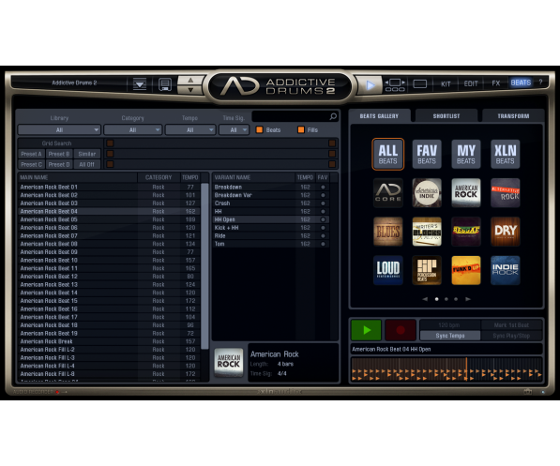Choose the Writer's Blocks beats pack

tap(427, 232)
